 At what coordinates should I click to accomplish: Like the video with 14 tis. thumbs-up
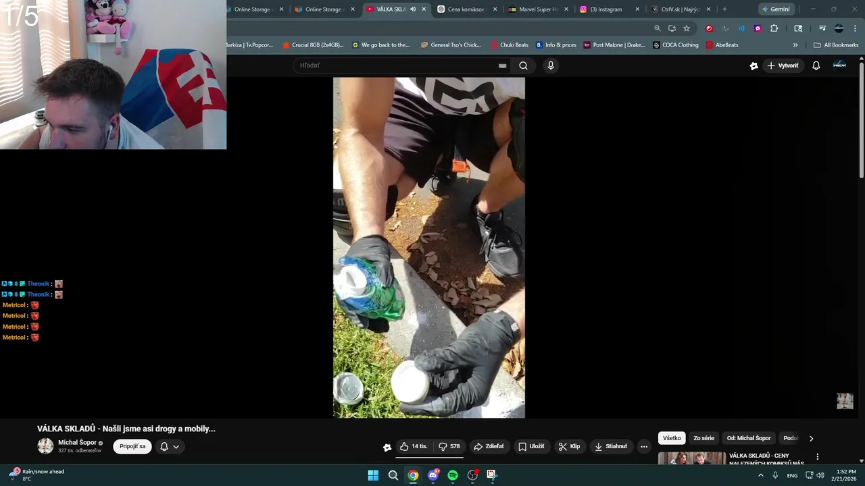[414, 446]
